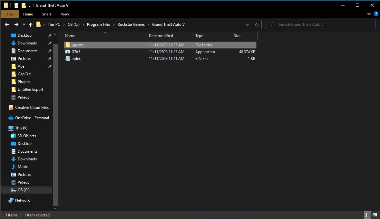Navigate to Rockstar Games breadcrumb
This screenshot has width=380, height=219.
tap(131, 24)
